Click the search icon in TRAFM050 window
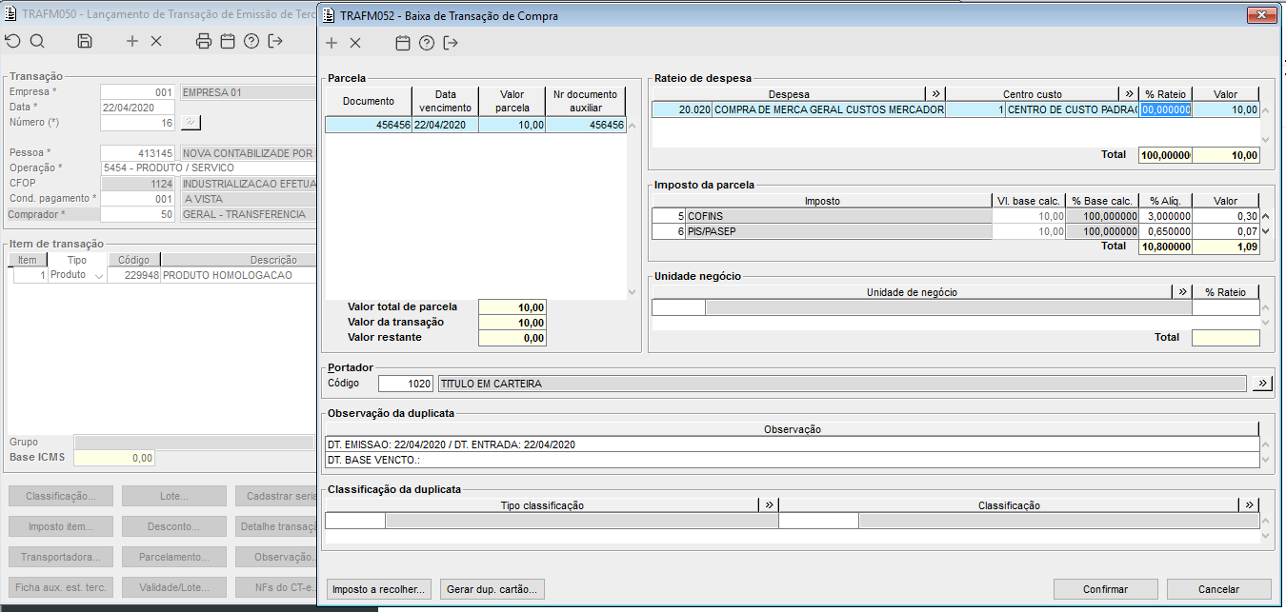The height and width of the screenshot is (612, 1286). [x=37, y=41]
